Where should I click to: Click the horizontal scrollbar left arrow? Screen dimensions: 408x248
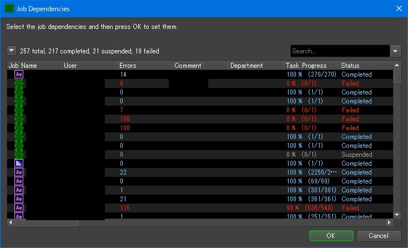(11, 222)
